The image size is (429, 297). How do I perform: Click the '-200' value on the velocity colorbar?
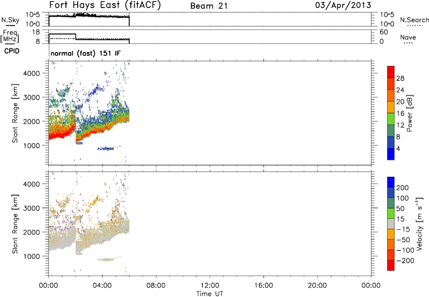point(405,261)
